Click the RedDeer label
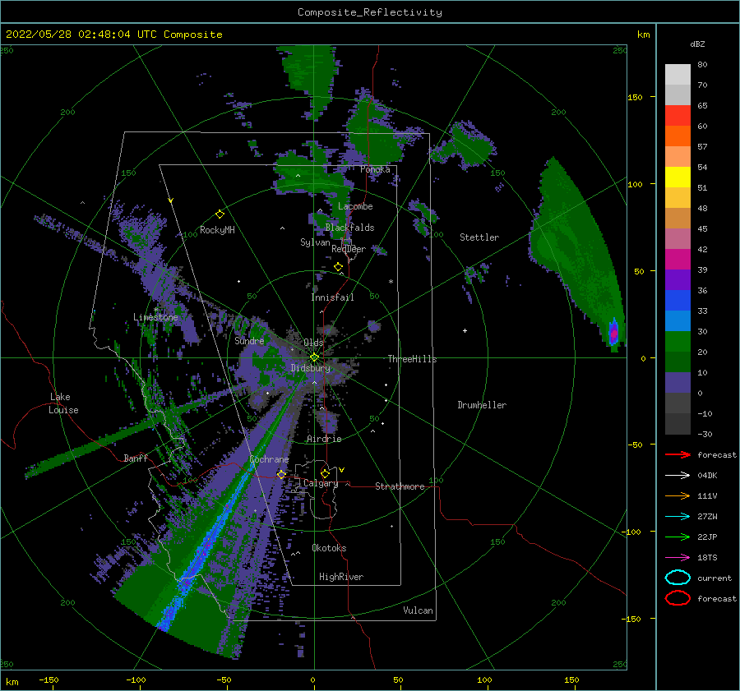Viewport: 740px width, 691px height. pyautogui.click(x=349, y=249)
